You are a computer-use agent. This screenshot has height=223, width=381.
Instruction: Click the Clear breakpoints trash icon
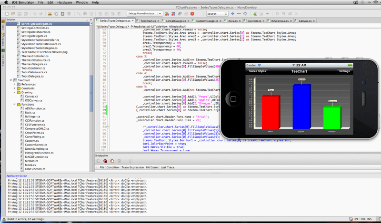(119, 161)
